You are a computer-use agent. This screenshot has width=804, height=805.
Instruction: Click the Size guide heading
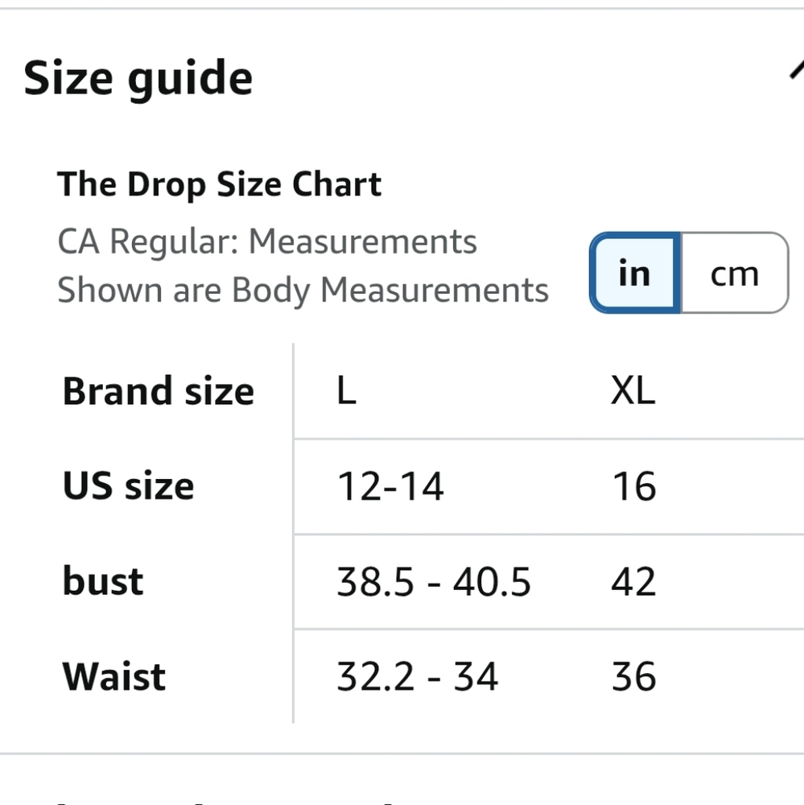coord(138,78)
